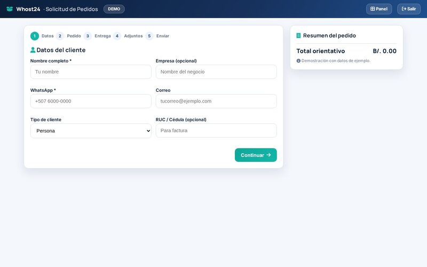
Task: Click step circle number 1
Action: point(35,36)
